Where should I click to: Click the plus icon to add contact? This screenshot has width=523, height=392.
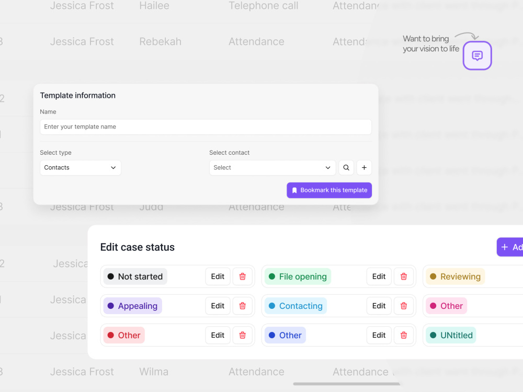tap(364, 168)
